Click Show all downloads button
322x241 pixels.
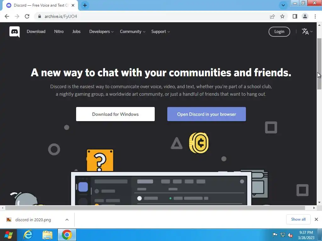(298, 219)
